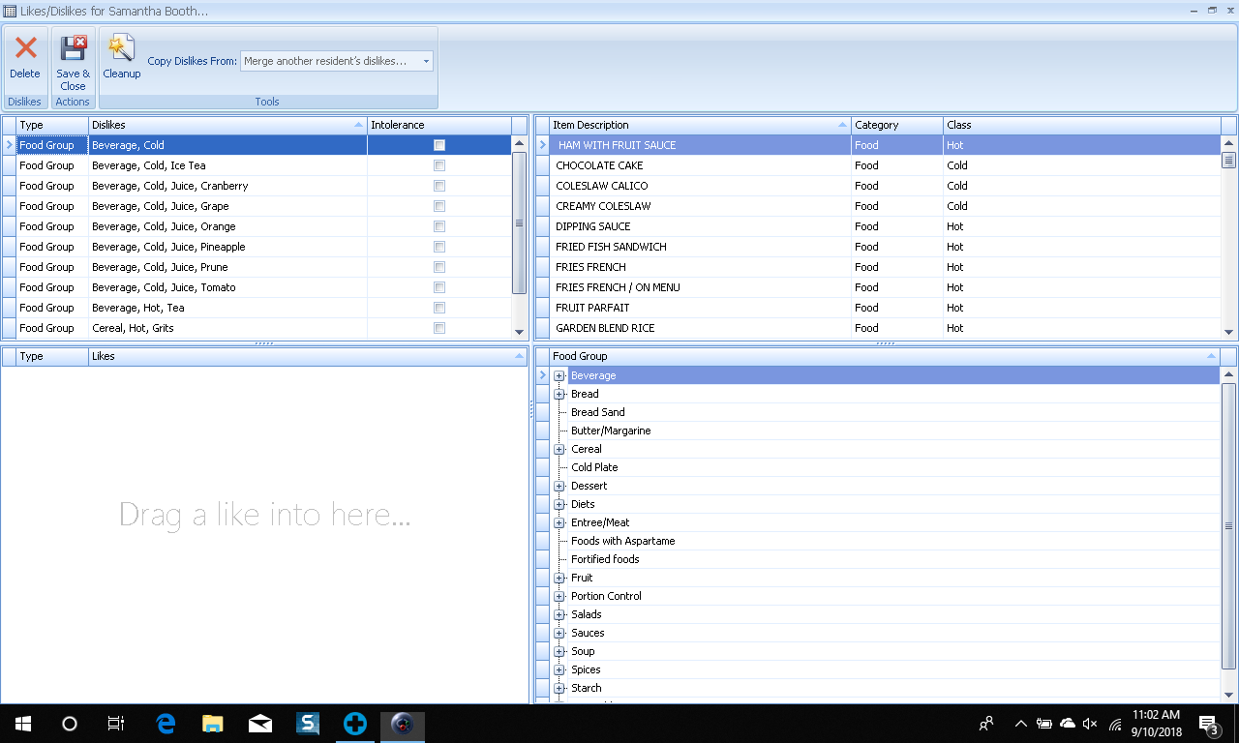
Task: Click the muted volume icon
Action: pyautogui.click(x=1091, y=724)
